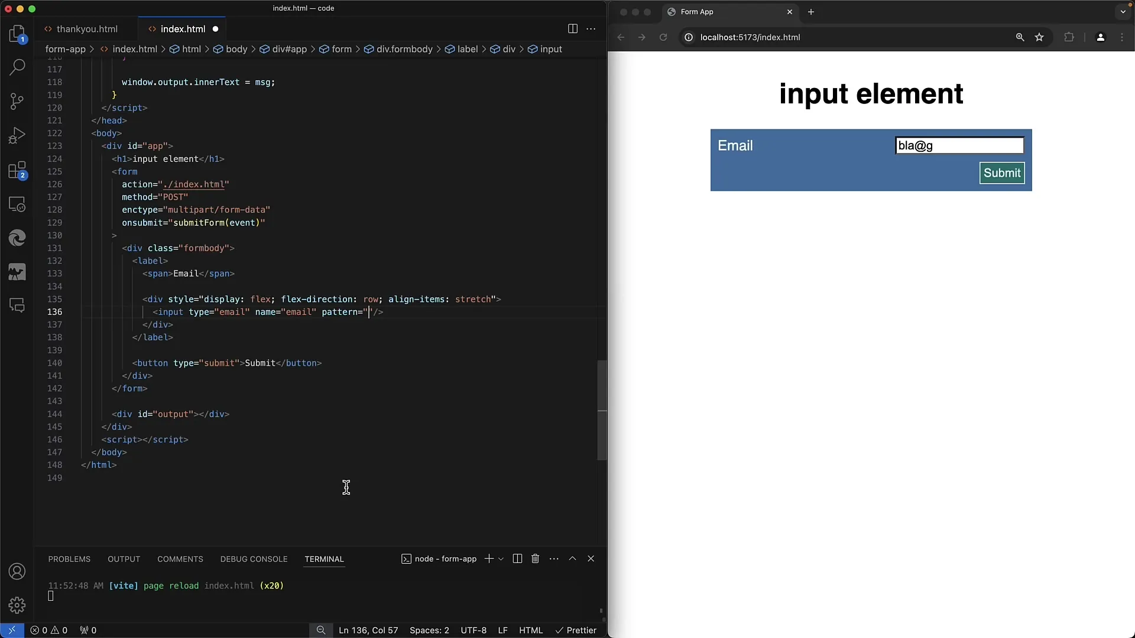Expand the breadcrumb label item in path

pyautogui.click(x=466, y=48)
